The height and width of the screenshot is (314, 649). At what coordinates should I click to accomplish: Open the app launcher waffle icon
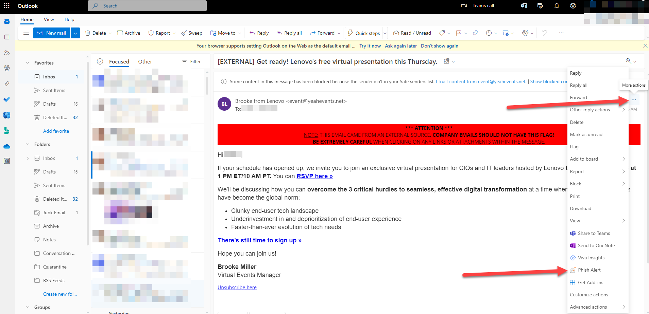(6, 6)
